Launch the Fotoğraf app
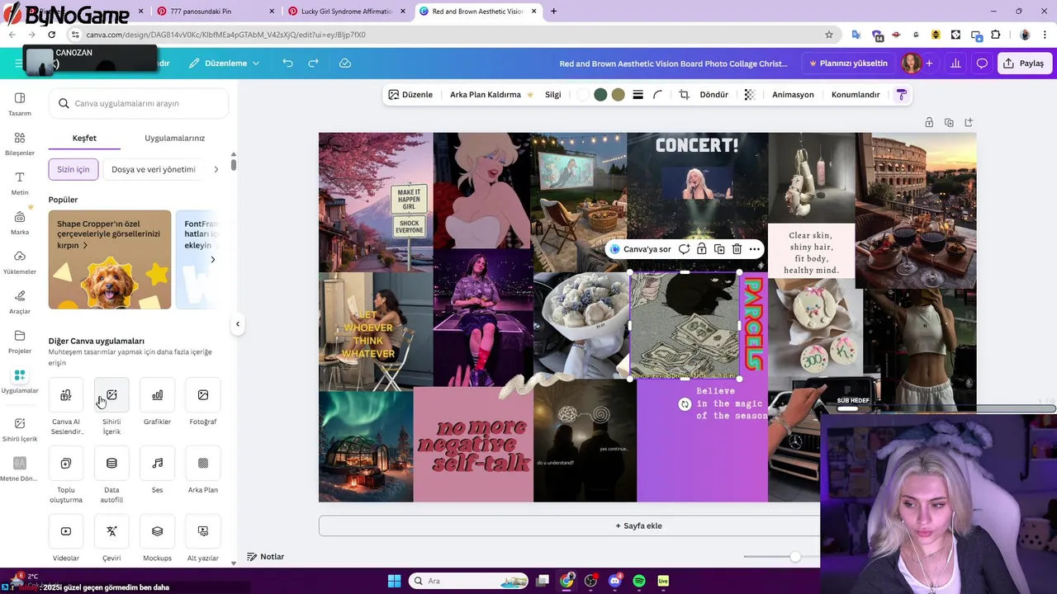 [x=203, y=395]
